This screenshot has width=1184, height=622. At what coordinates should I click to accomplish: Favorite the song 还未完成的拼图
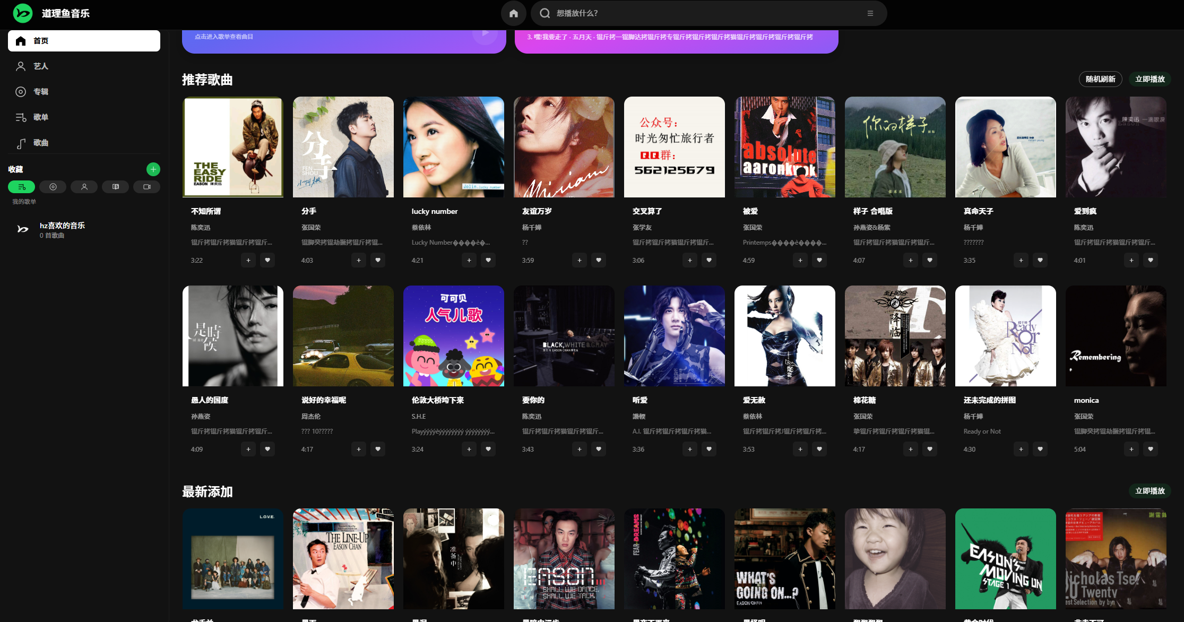pos(1040,449)
